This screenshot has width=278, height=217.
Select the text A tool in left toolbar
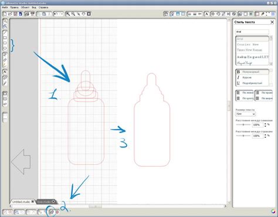tap(5, 72)
